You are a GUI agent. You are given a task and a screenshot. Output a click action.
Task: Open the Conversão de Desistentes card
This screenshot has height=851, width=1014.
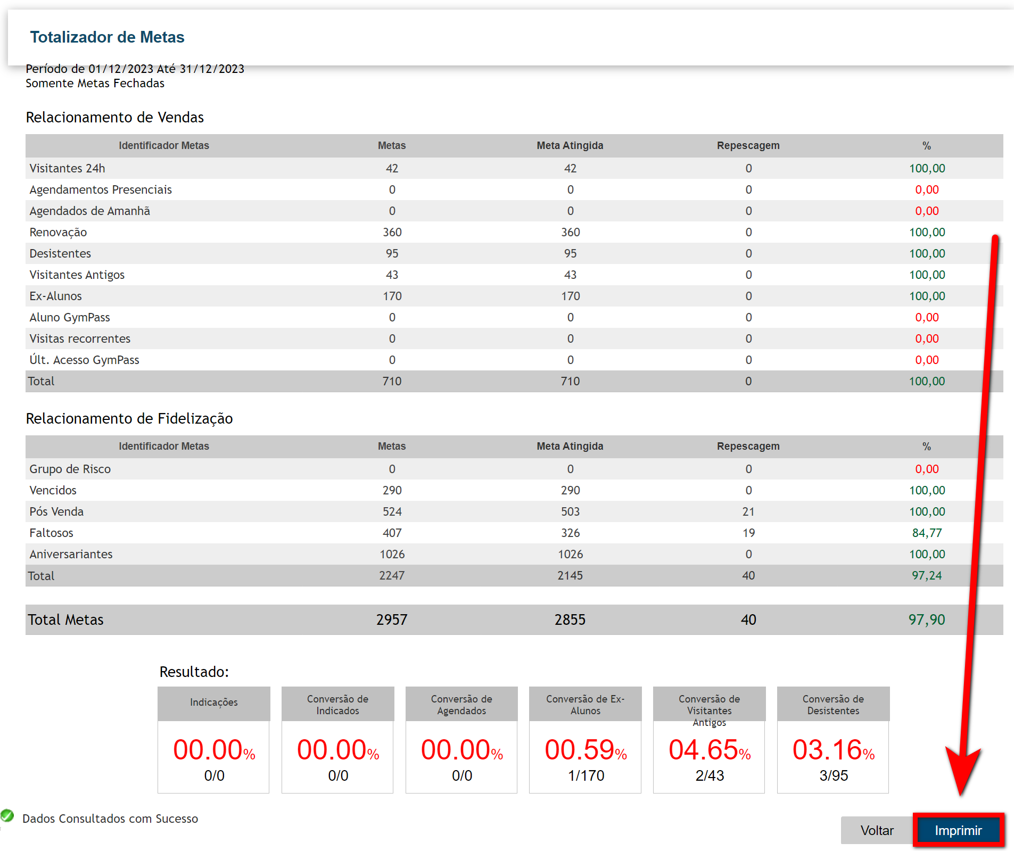tap(833, 740)
